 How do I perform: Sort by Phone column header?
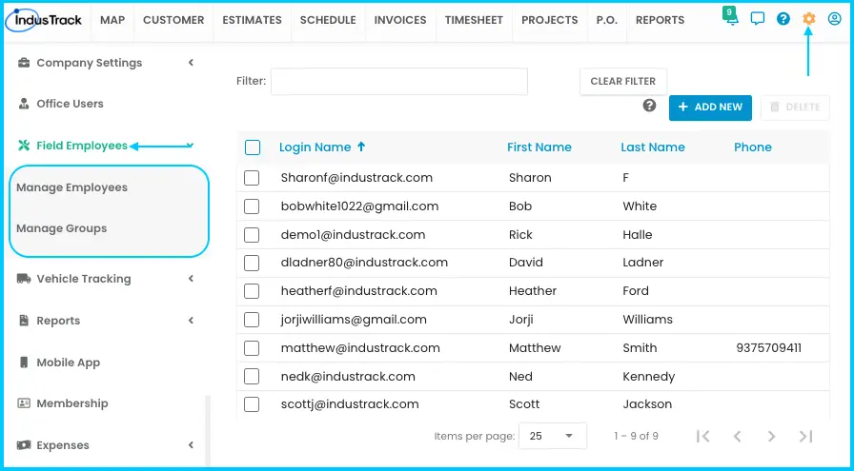(753, 147)
